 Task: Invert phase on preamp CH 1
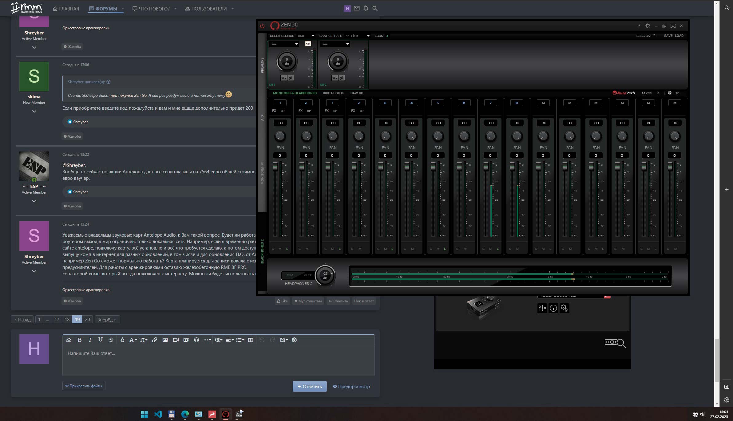[x=291, y=78]
